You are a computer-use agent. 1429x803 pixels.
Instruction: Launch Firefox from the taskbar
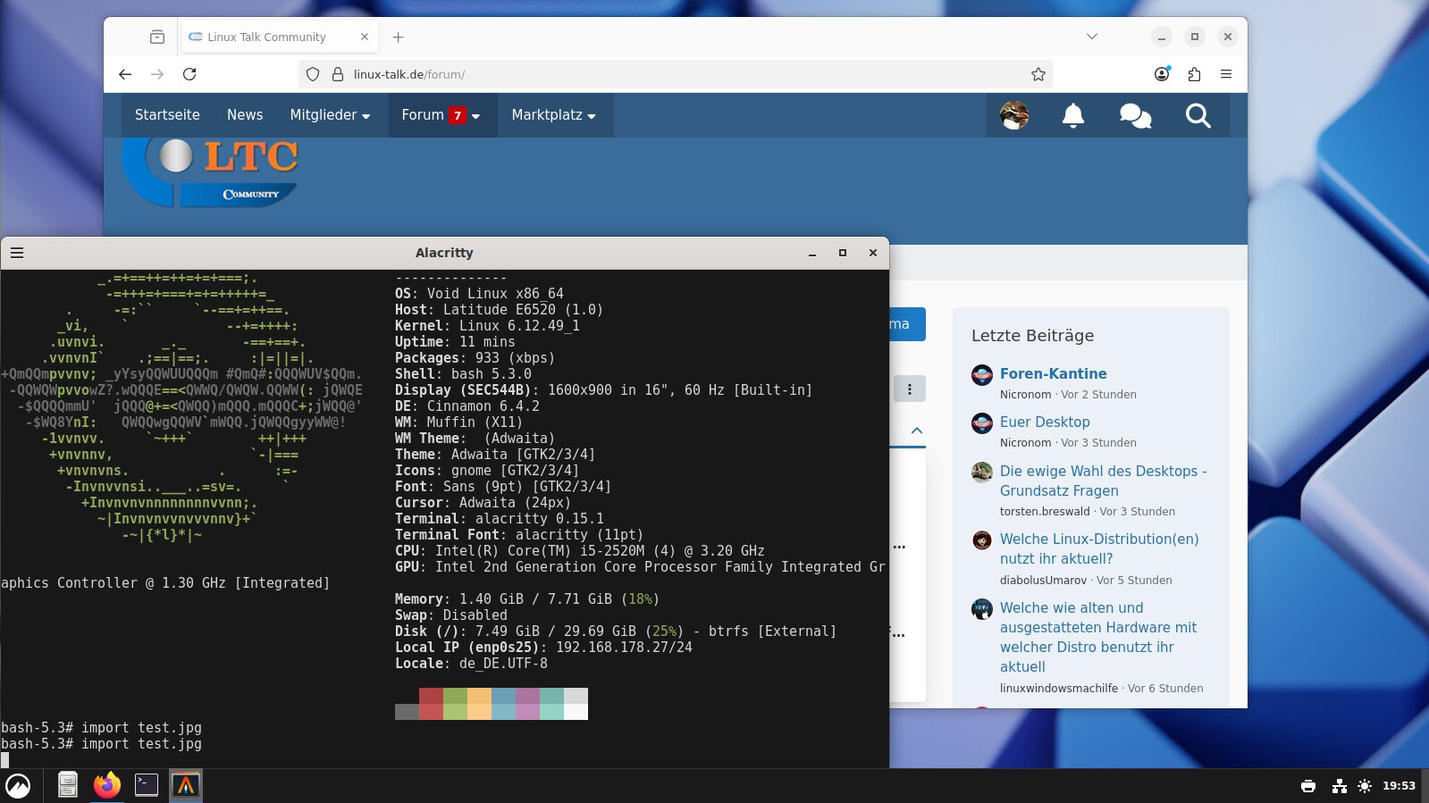pos(107,785)
